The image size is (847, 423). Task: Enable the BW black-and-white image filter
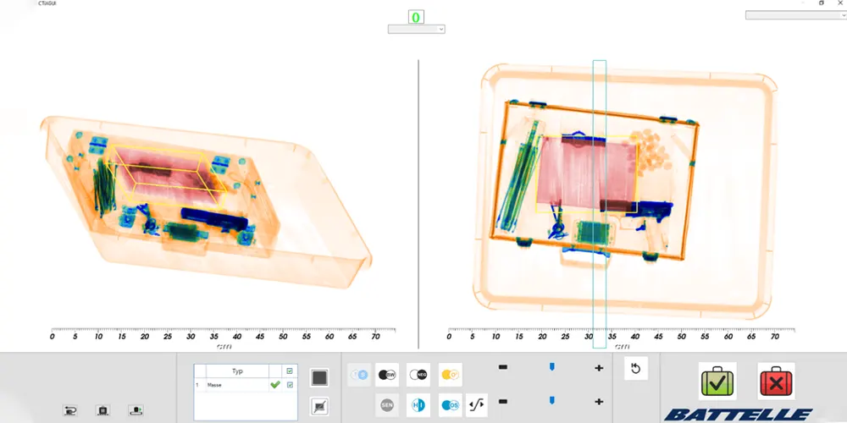387,375
